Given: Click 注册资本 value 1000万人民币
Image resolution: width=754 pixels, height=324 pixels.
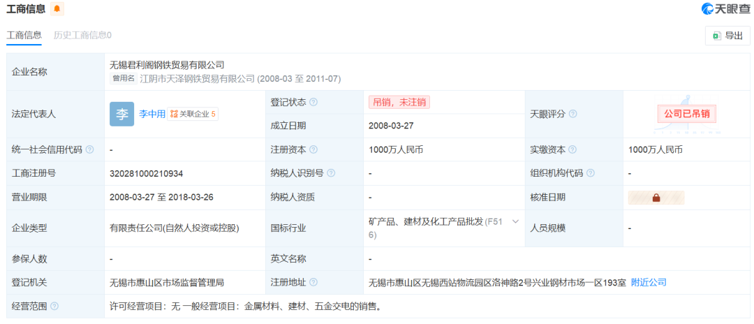Looking at the screenshot, I should [x=396, y=149].
